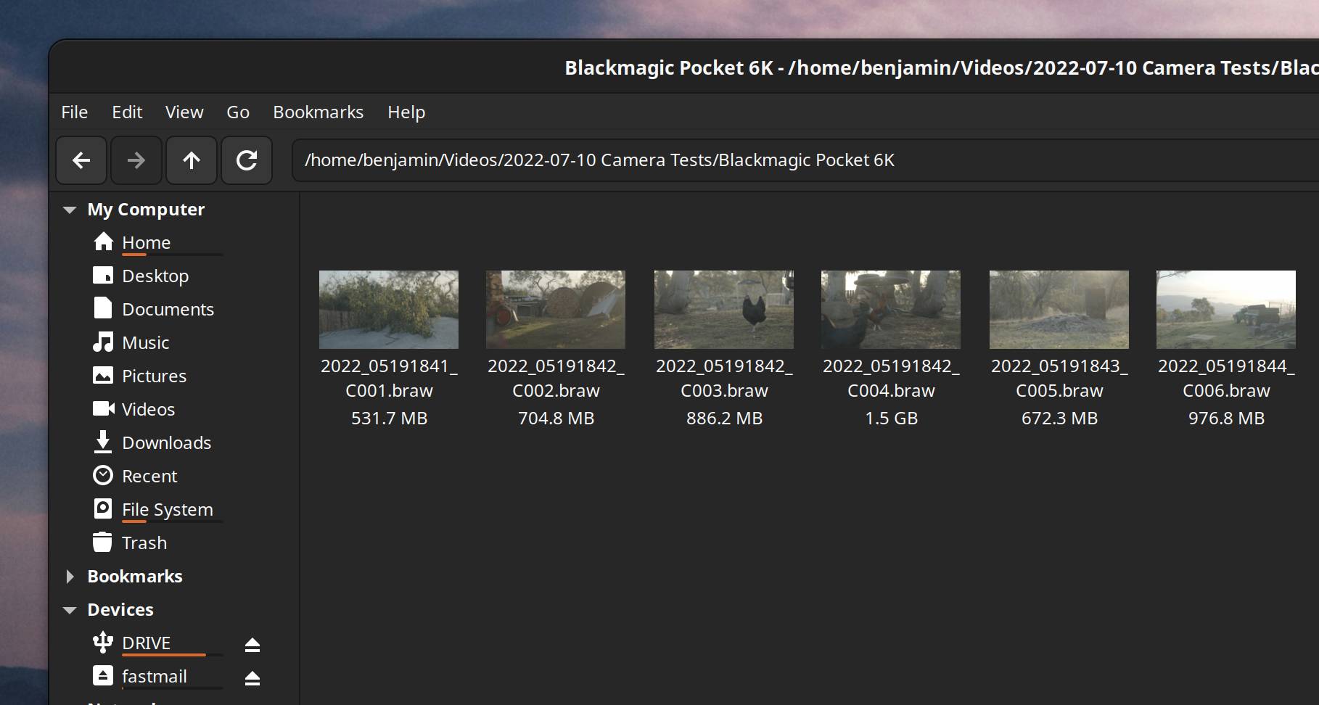Click the Recent clock icon in sidebar
1319x705 pixels.
pyautogui.click(x=103, y=475)
